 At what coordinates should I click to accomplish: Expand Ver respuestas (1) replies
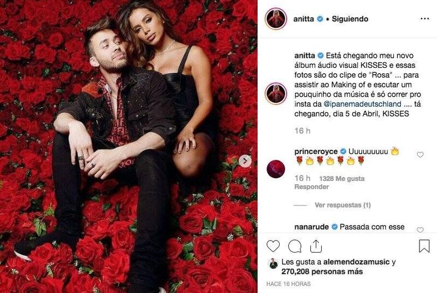(x=342, y=205)
